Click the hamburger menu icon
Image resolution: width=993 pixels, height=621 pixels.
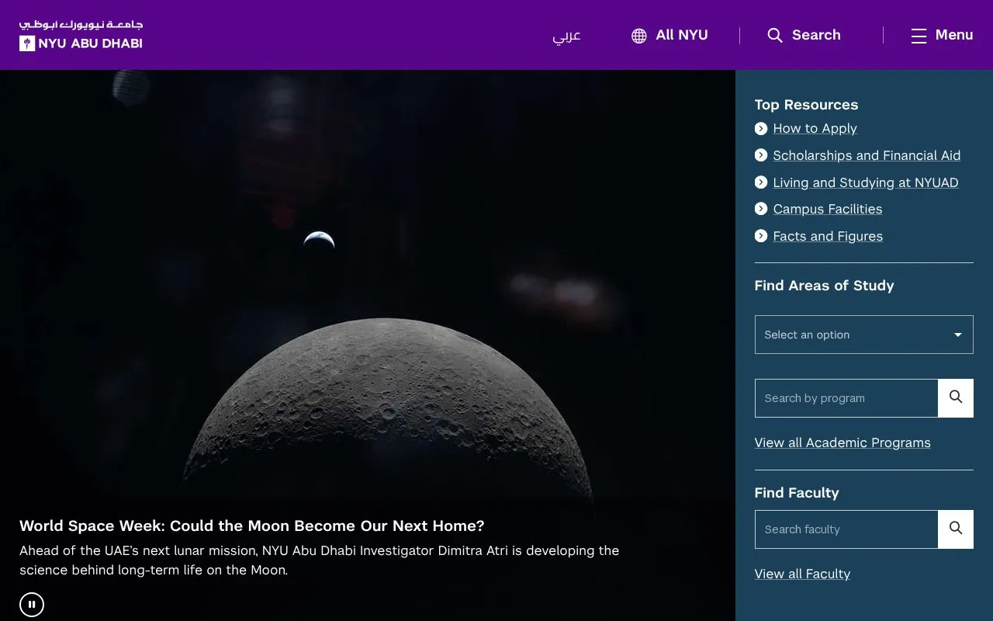point(919,36)
